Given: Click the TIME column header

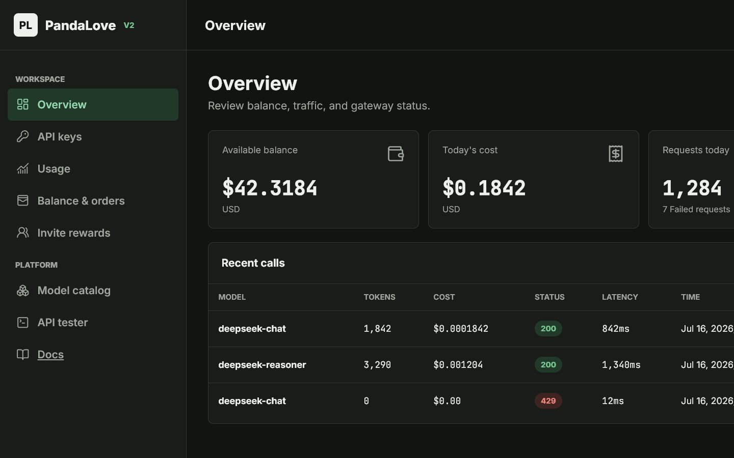Looking at the screenshot, I should [690, 297].
